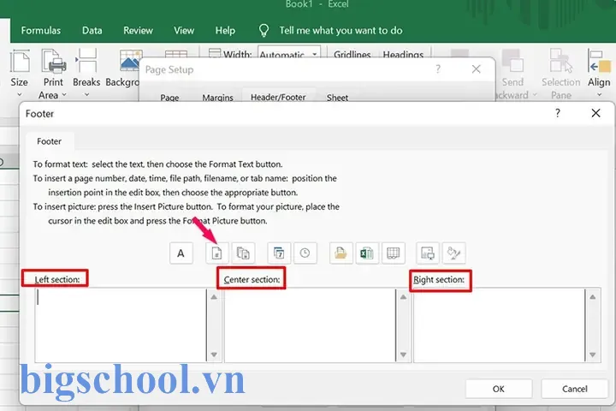Click the Width label in ribbon
Image resolution: width=616 pixels, height=411 pixels.
tap(237, 54)
